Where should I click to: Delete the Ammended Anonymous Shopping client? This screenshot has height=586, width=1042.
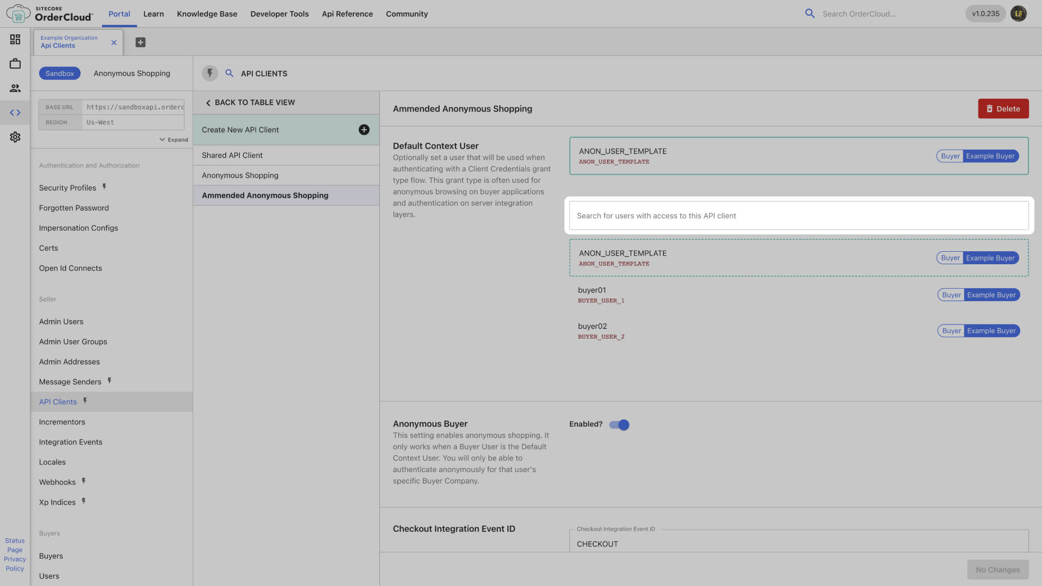point(1003,109)
